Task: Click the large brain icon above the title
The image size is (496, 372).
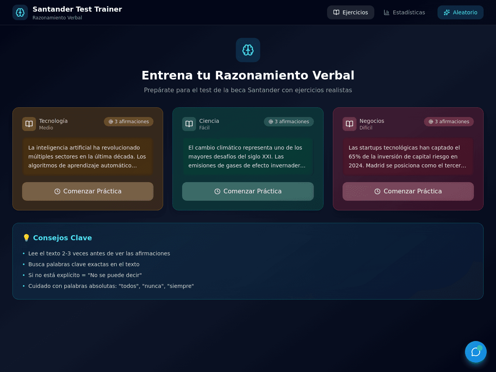Action: coord(248,50)
